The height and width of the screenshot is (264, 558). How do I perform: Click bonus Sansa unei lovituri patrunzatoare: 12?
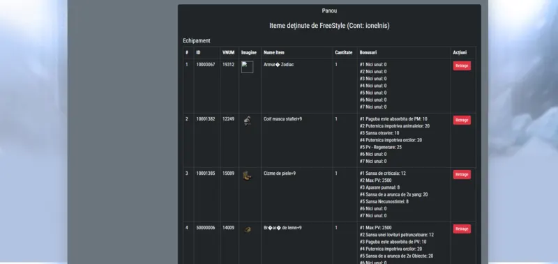pos(397,235)
